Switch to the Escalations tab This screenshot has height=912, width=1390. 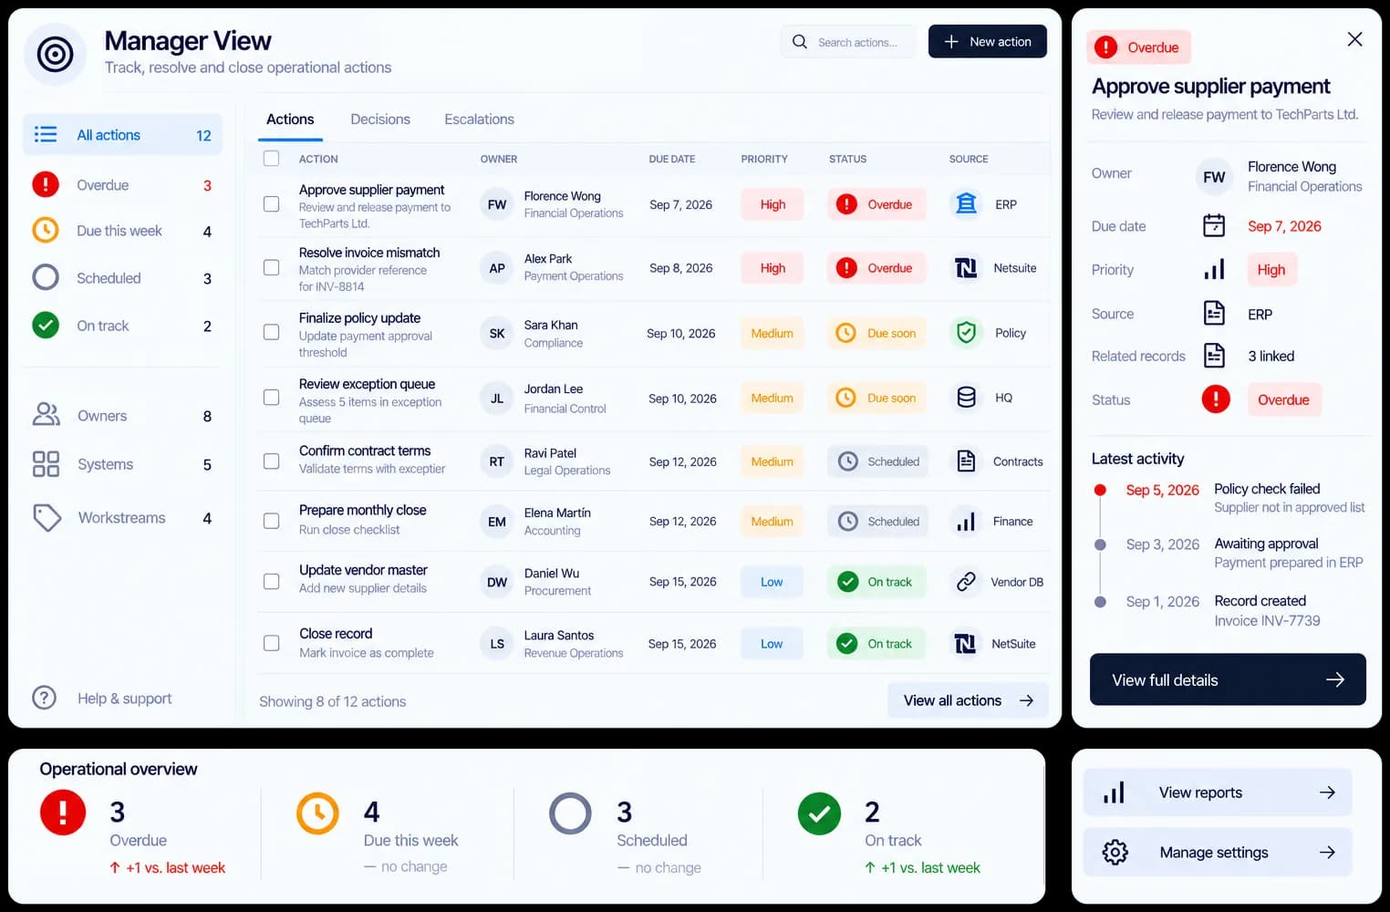[479, 119]
